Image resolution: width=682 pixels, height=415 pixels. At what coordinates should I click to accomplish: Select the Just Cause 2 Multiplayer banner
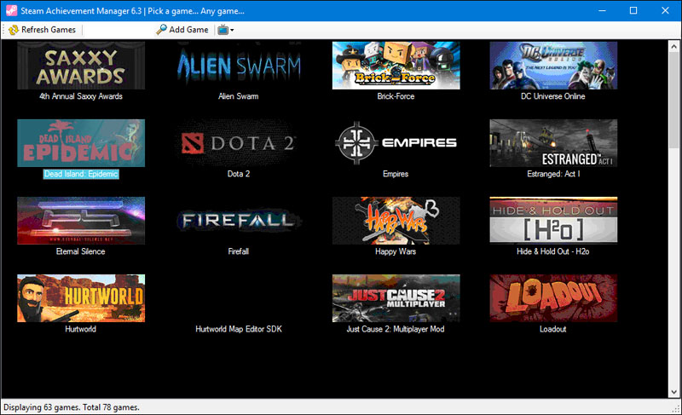click(x=396, y=298)
